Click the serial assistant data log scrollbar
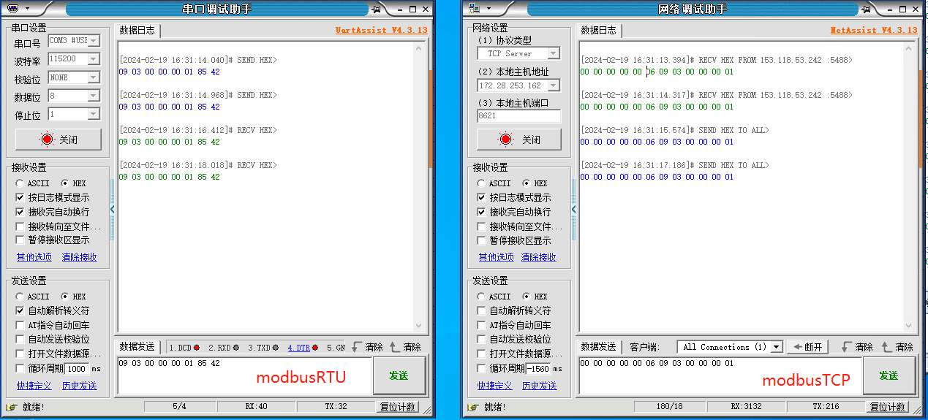This screenshot has width=928, height=420. (x=419, y=183)
